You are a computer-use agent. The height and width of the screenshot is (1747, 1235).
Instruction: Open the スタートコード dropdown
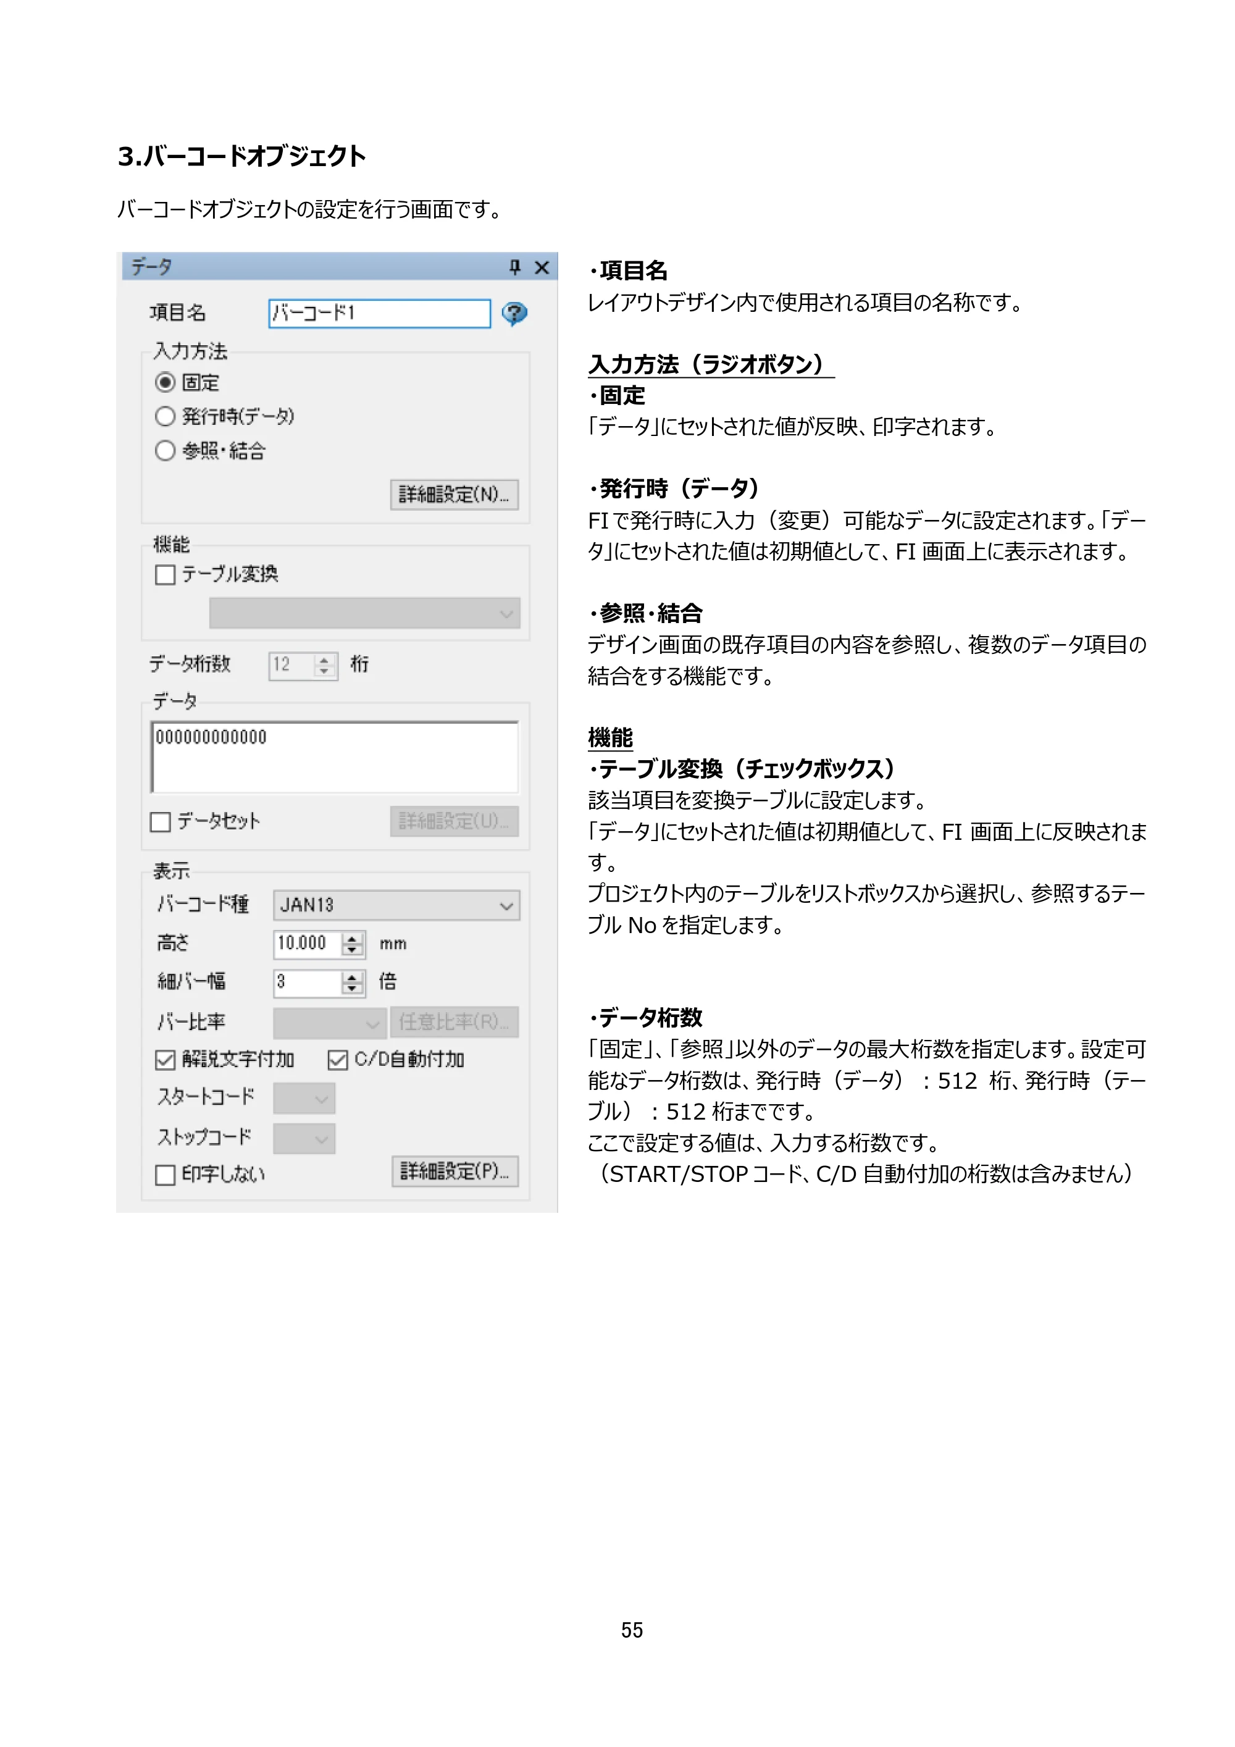[x=304, y=1098]
